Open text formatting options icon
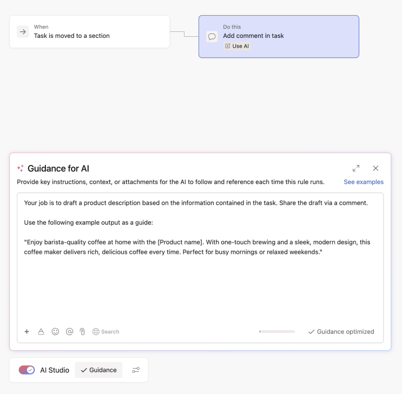This screenshot has width=402, height=394. 41,332
